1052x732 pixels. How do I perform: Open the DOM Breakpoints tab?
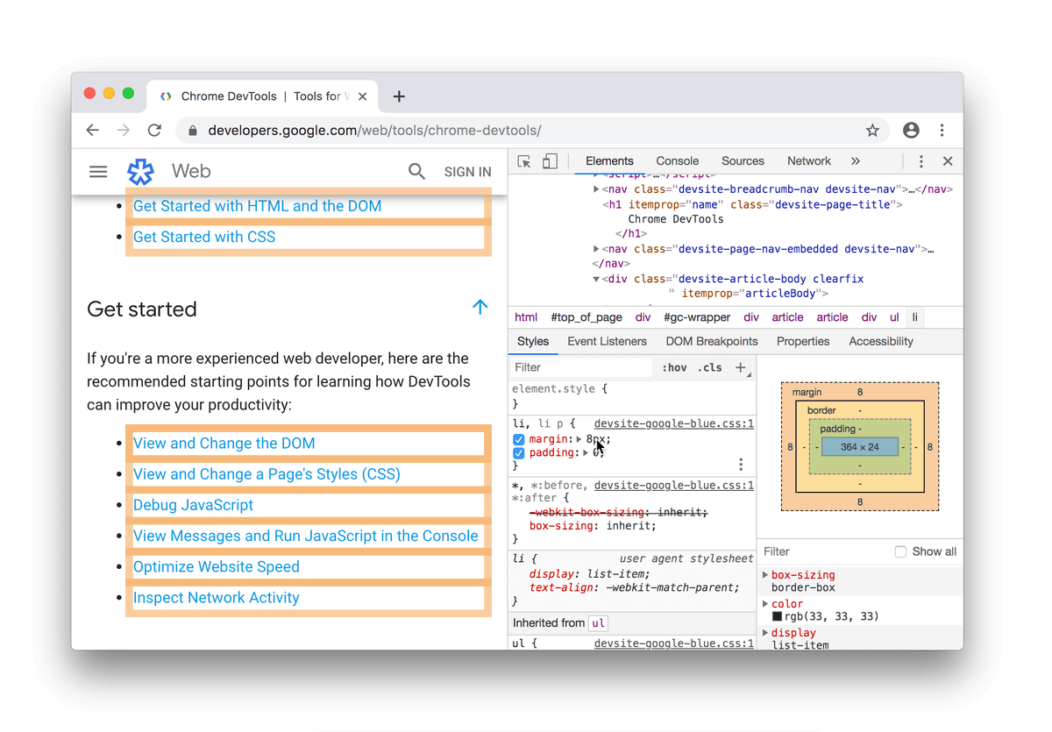click(712, 342)
